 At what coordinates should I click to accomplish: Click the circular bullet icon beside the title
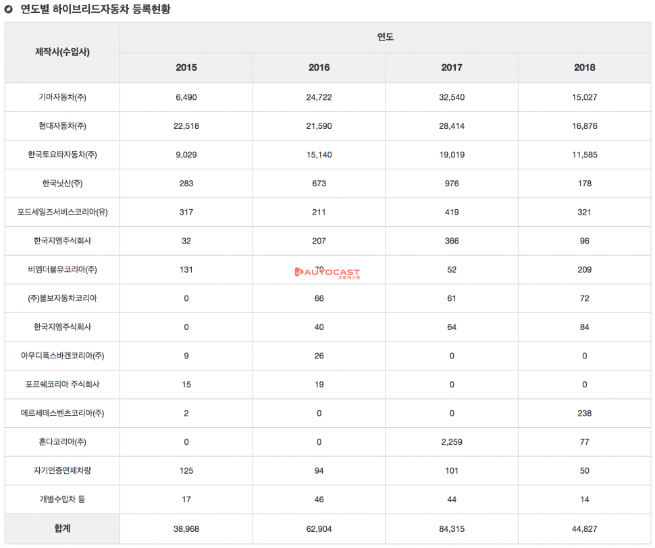9,9
